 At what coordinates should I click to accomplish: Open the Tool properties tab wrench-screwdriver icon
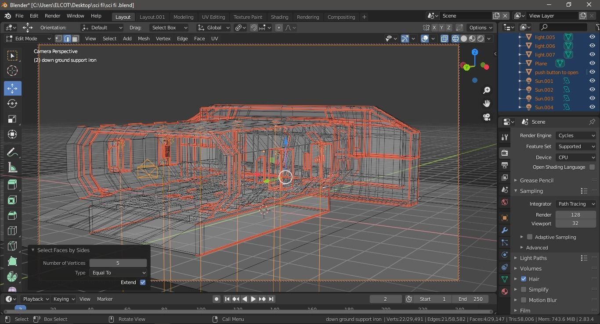(504, 137)
